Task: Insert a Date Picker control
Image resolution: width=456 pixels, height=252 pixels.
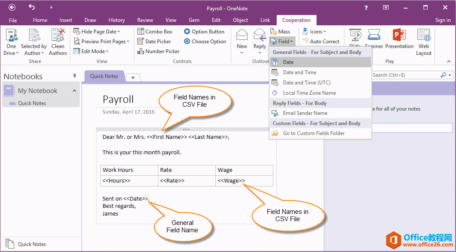Action: coord(156,41)
